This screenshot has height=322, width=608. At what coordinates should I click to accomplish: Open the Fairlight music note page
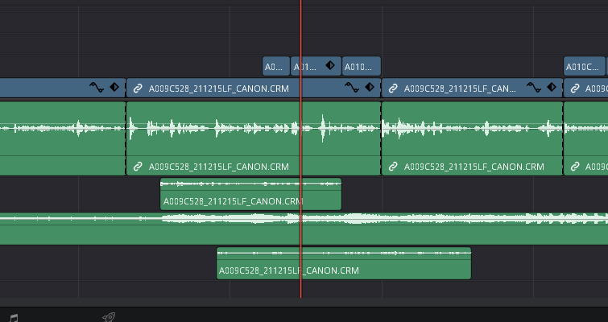(x=14, y=317)
